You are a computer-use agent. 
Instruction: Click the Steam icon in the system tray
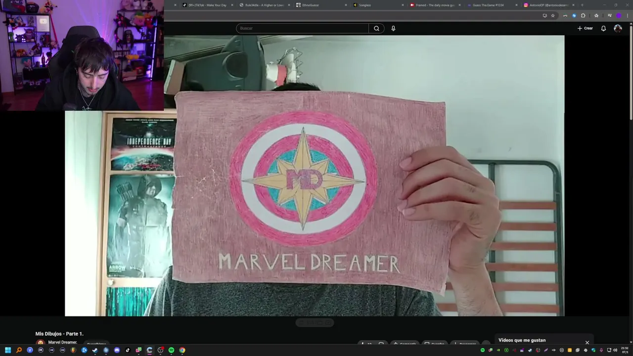530,350
